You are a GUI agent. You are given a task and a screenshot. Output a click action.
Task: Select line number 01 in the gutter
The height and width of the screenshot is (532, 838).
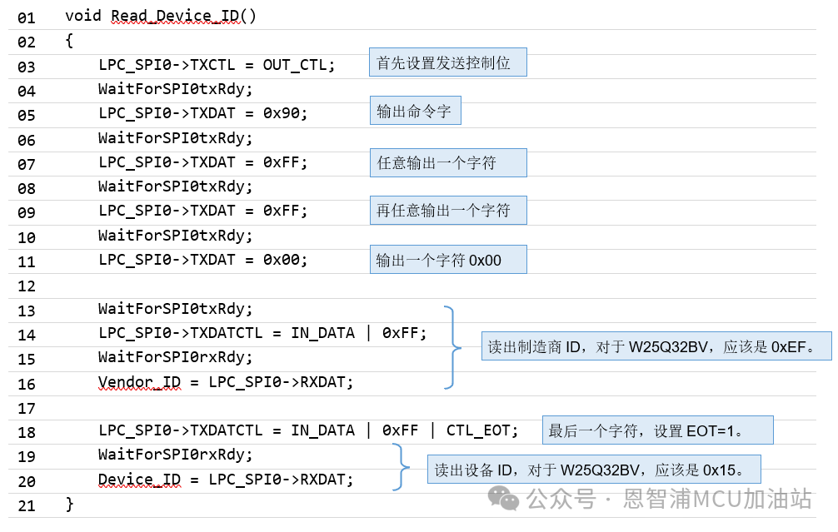26,16
